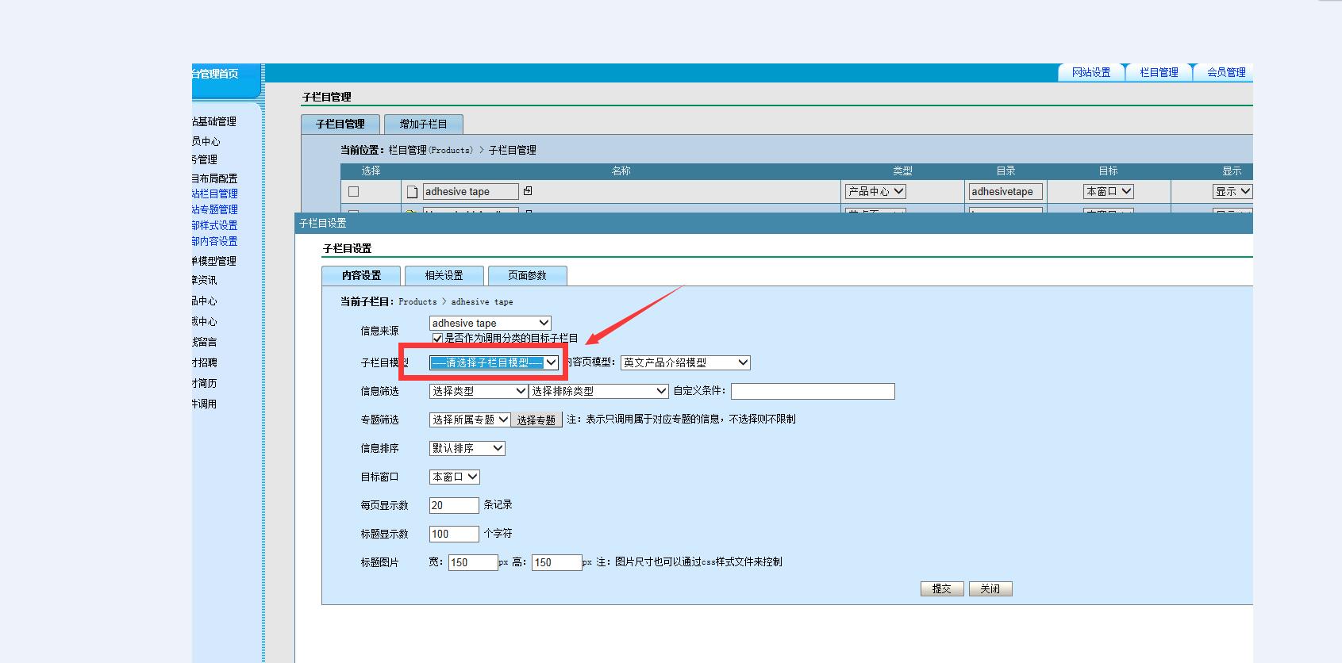Click the 关闭 button
This screenshot has height=663, width=1342.
point(990,588)
